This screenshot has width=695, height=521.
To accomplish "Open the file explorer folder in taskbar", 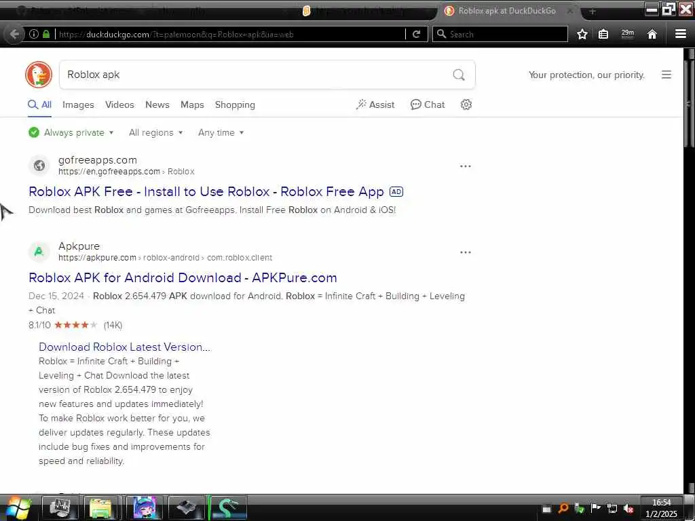I will [x=101, y=507].
